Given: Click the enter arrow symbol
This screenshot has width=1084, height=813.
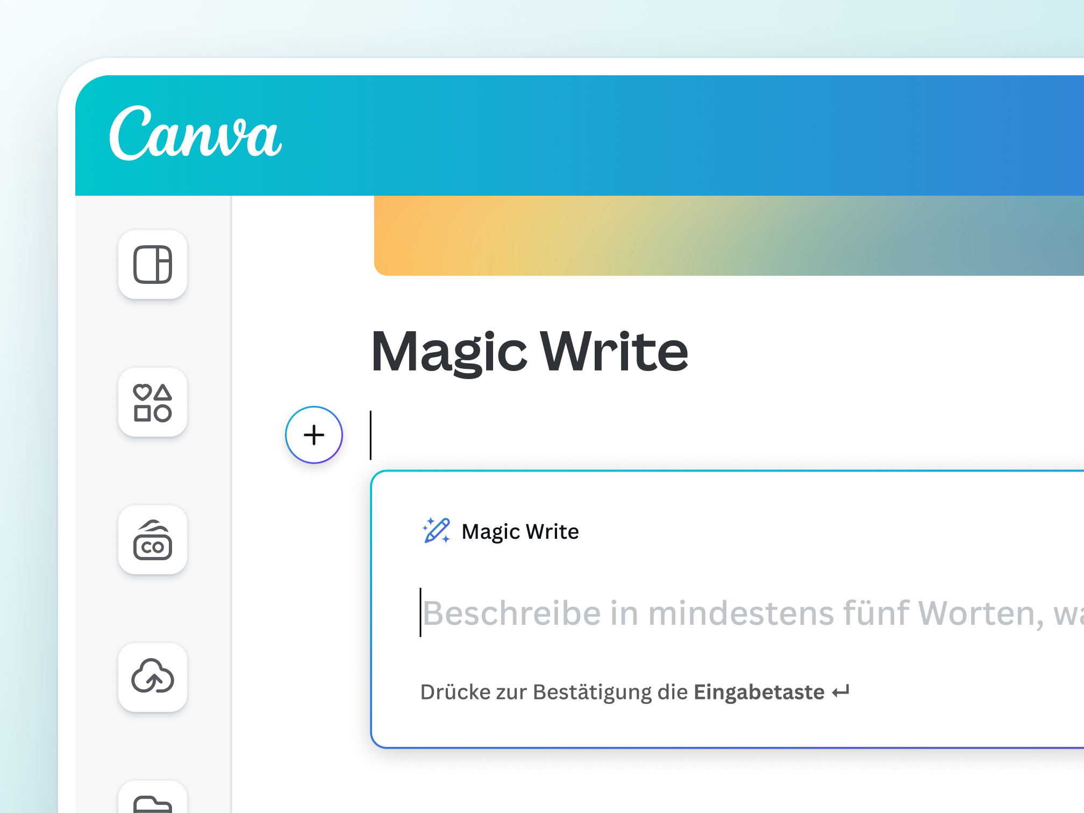Looking at the screenshot, I should (x=841, y=691).
